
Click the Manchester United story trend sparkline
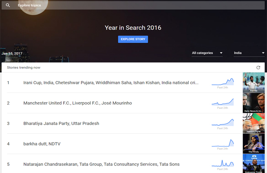pyautogui.click(x=222, y=102)
